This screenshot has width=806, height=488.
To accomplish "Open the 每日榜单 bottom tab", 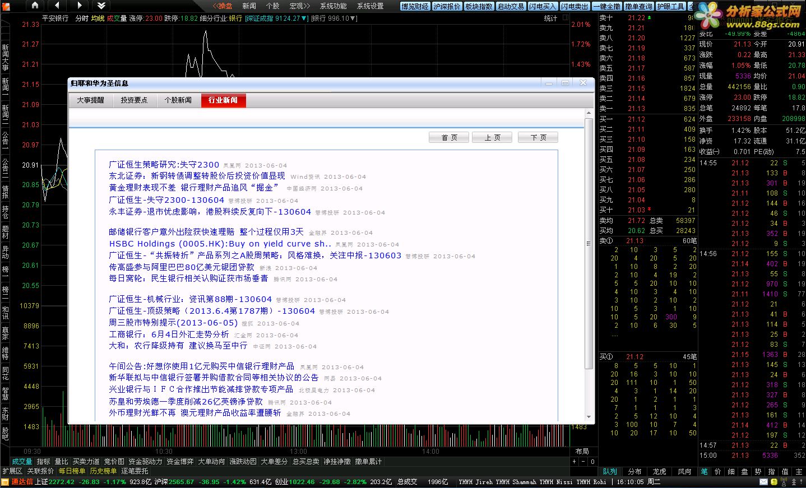I will click(x=72, y=471).
